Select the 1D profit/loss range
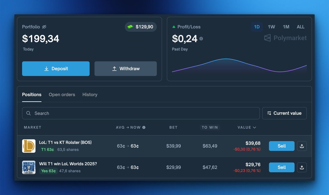The image size is (329, 195). point(257,27)
